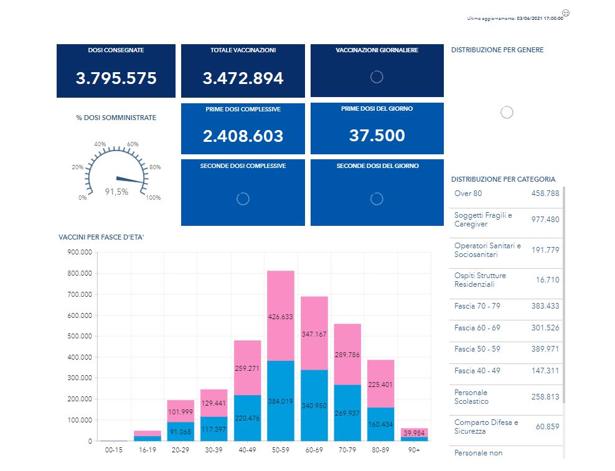The height and width of the screenshot is (471, 615).
Task: Click the spinner in Seconde Dosi Complessive
Action: click(x=243, y=198)
